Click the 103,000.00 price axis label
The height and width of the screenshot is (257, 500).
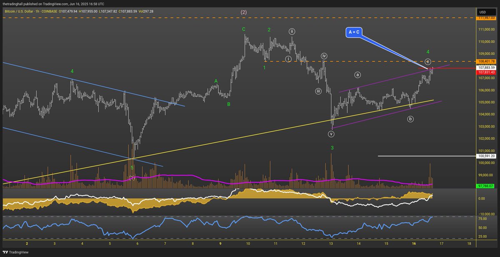pos(486,126)
